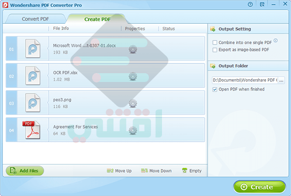The height and width of the screenshot is (196, 291).
Task: Close the PDF Converter Pro window
Action: (285, 4)
